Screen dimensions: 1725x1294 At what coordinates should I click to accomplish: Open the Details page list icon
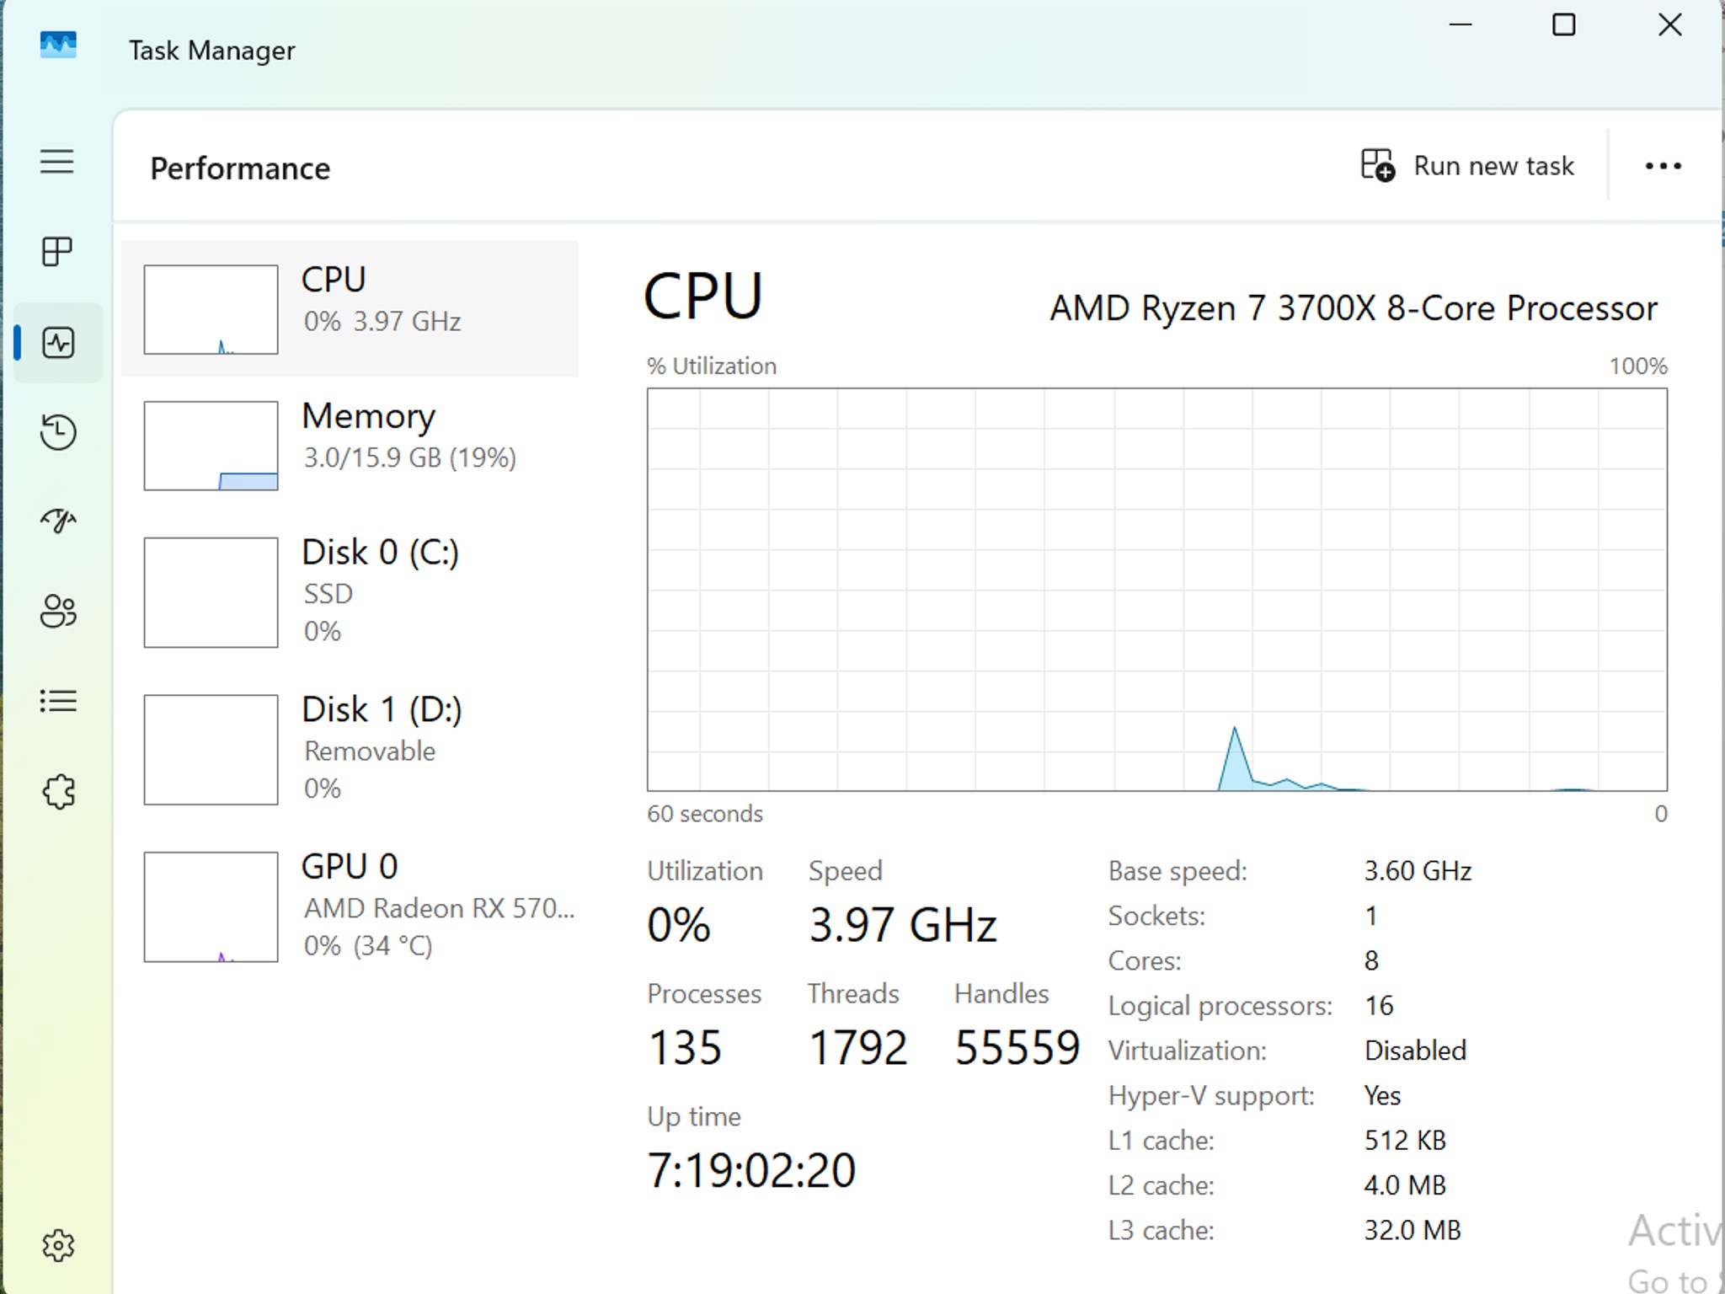[57, 701]
